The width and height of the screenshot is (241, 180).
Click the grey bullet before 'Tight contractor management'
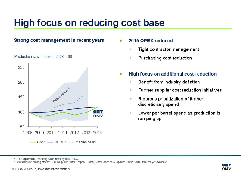coord(131,49)
